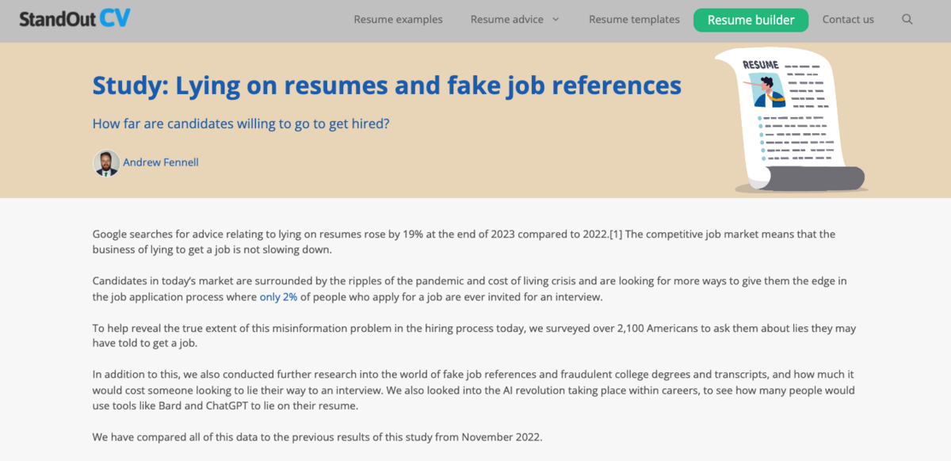This screenshot has height=461, width=951.
Task: Follow the "only 2%" hyperlink
Action: click(279, 297)
